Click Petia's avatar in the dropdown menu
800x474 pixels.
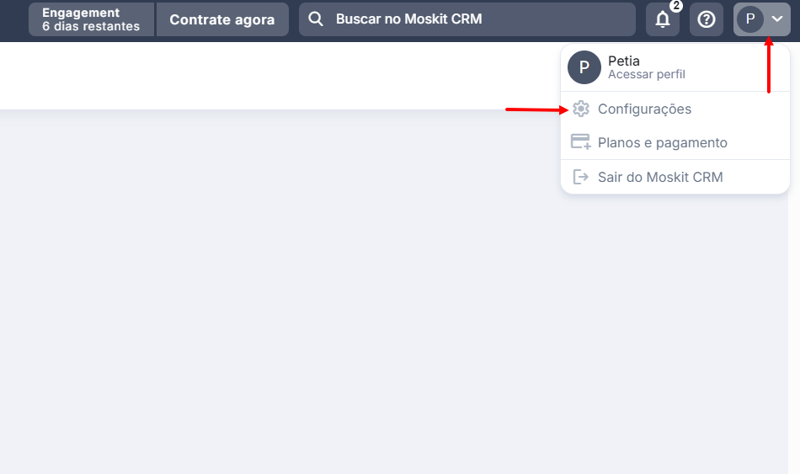pyautogui.click(x=584, y=67)
